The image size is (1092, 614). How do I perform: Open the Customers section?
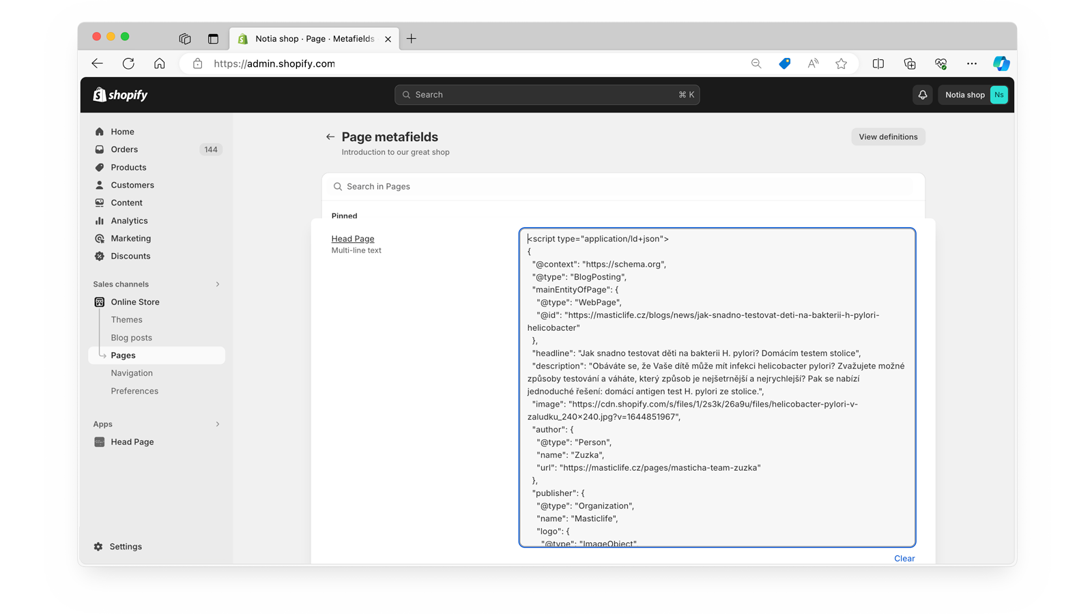pyautogui.click(x=132, y=185)
